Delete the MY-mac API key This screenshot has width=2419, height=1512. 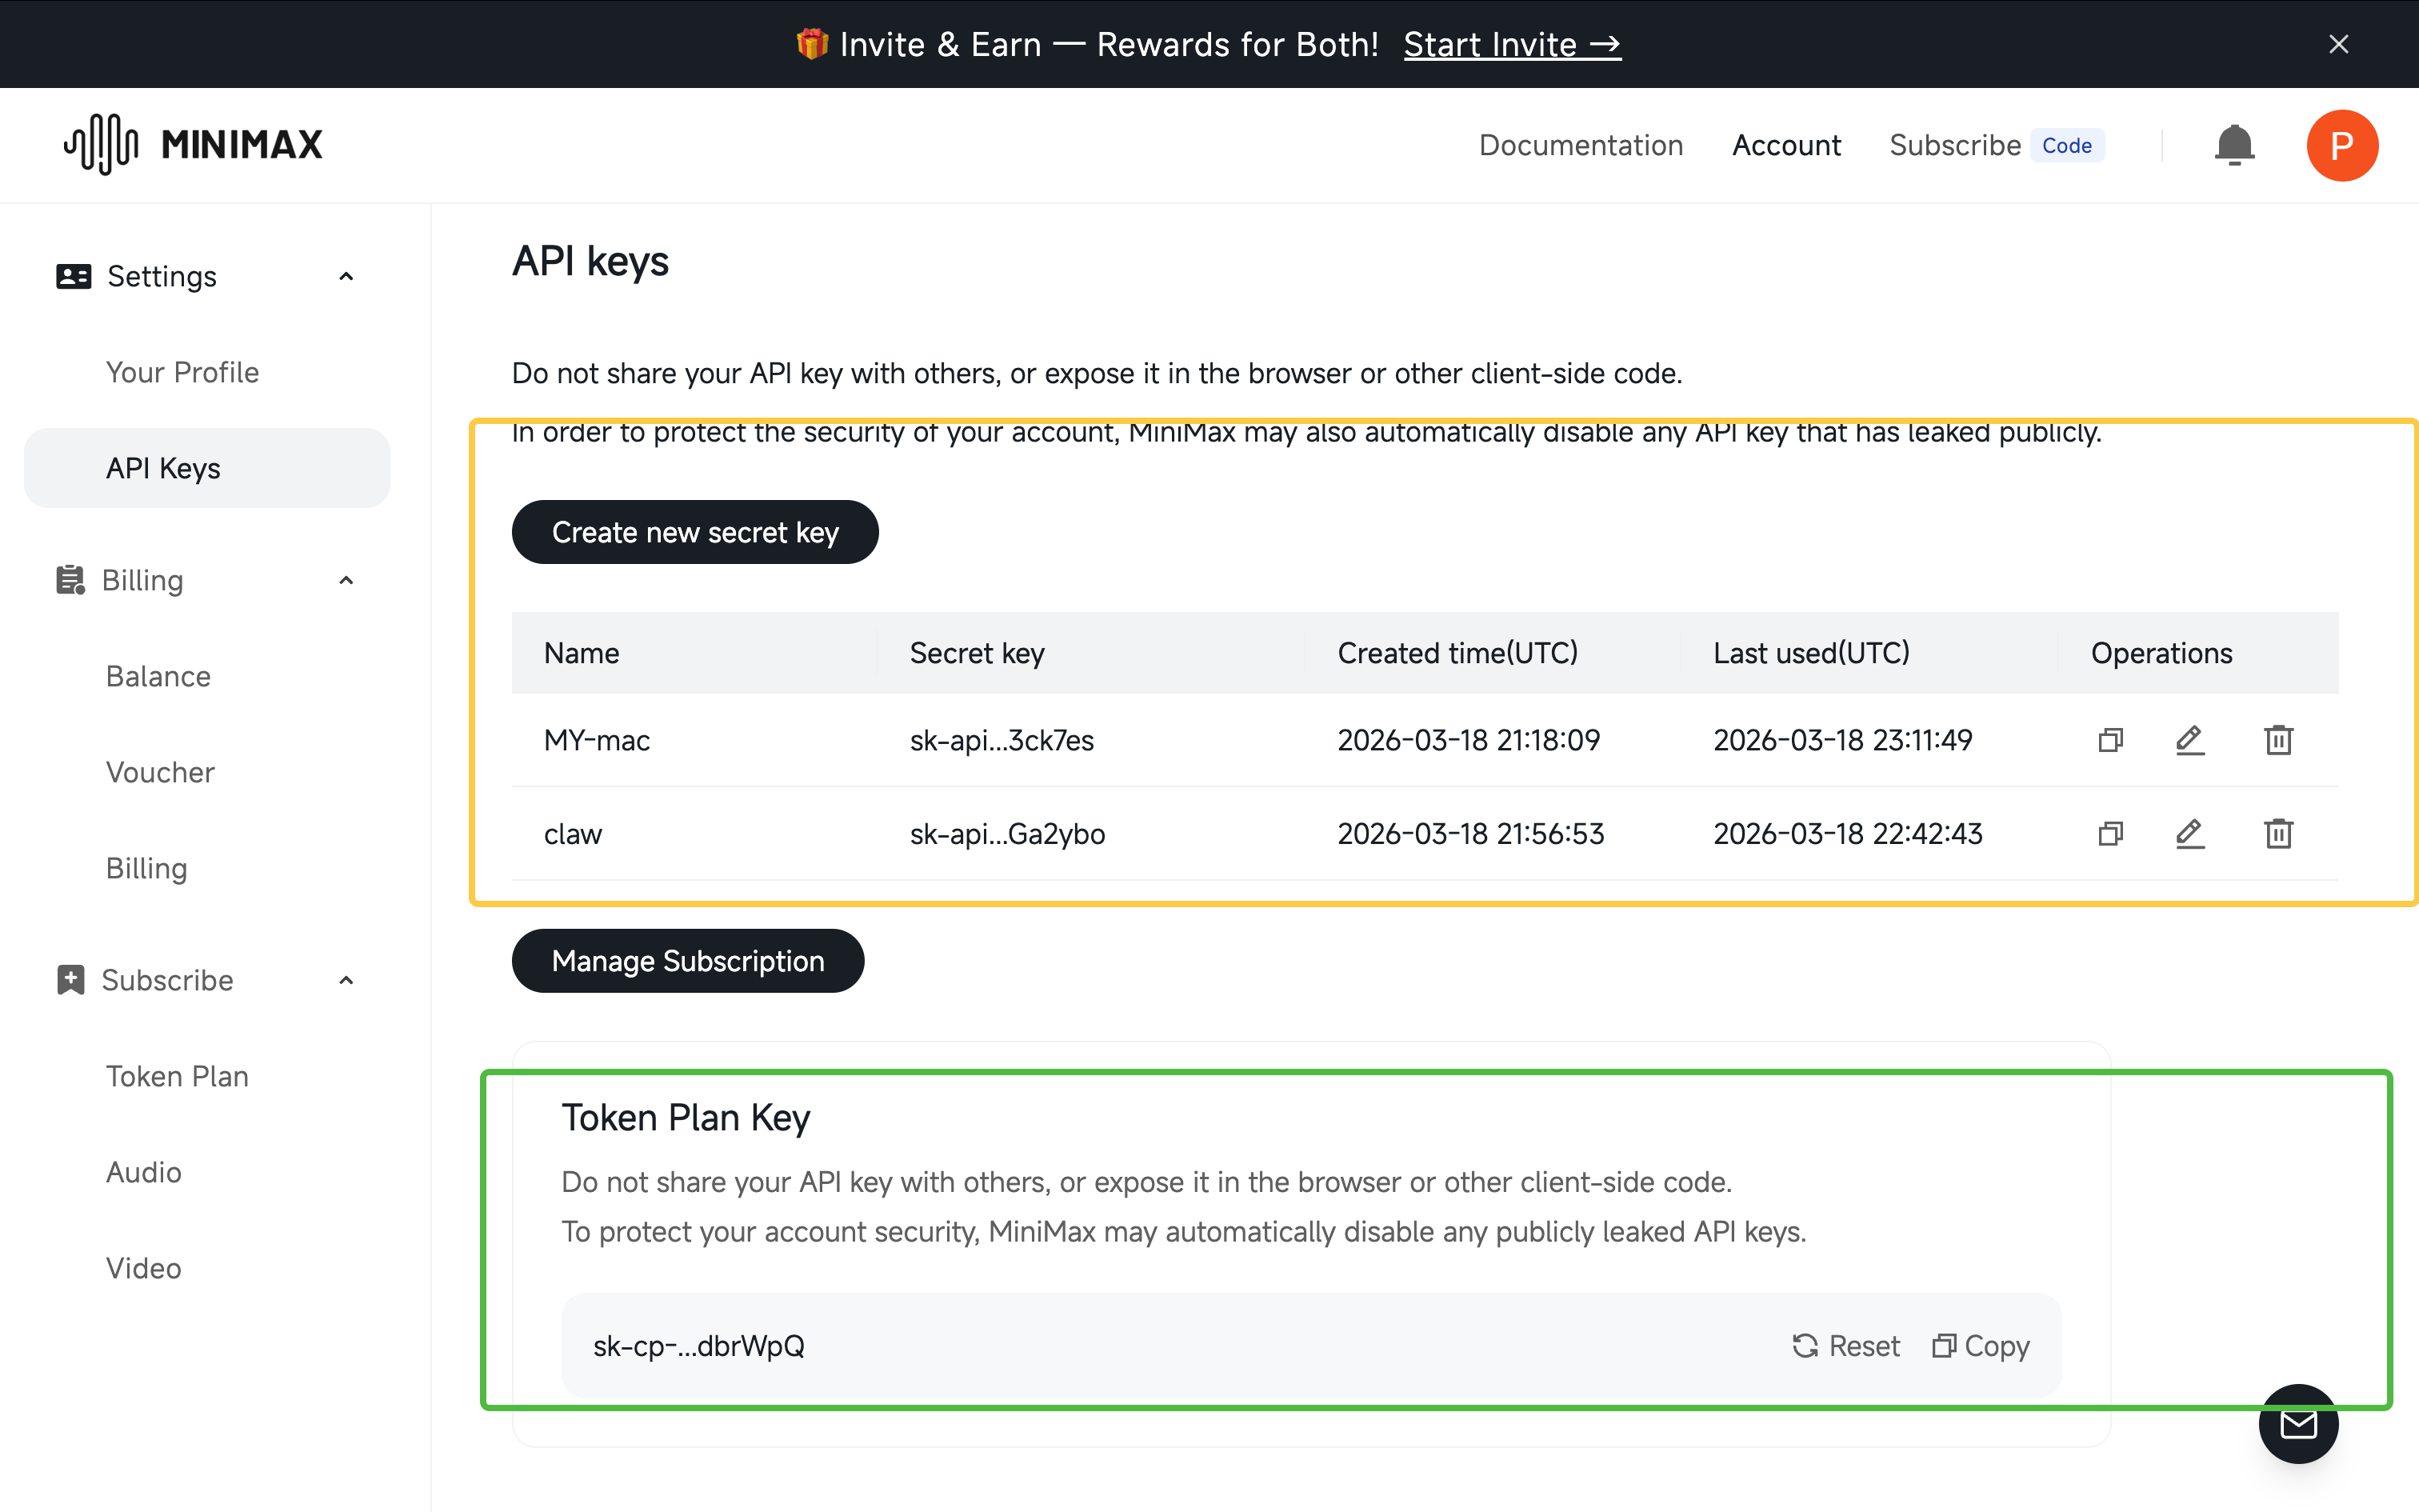(2278, 740)
